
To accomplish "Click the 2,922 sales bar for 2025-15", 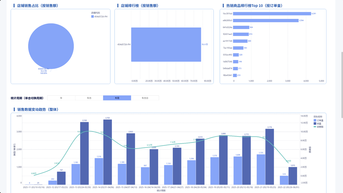I will [x=131, y=159].
